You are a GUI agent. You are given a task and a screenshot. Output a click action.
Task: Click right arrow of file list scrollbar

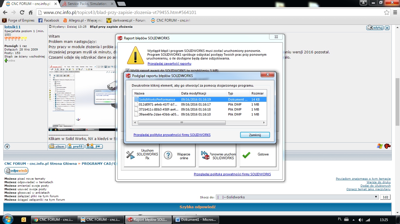(x=264, y=123)
